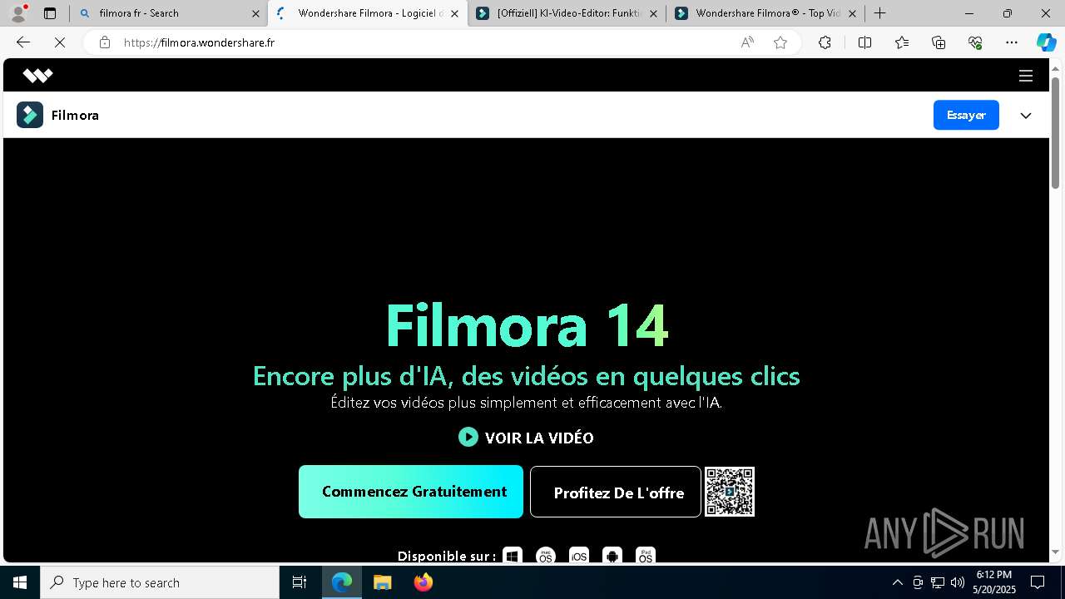Open the Windows Start menu

click(x=20, y=582)
